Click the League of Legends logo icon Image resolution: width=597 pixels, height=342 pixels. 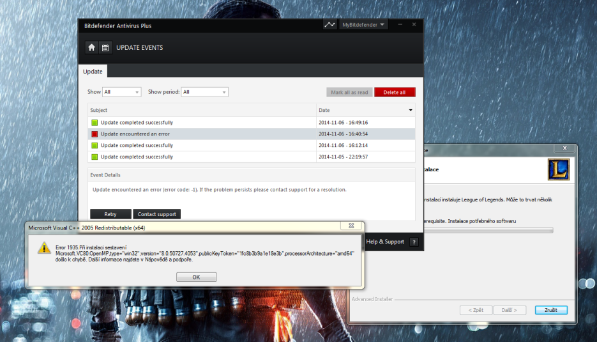559,169
